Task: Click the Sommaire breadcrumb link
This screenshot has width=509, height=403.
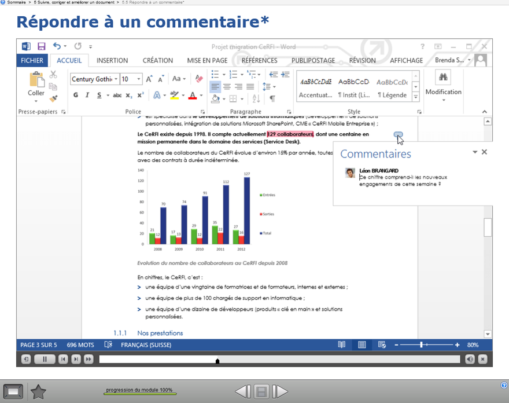Action: pyautogui.click(x=16, y=2)
